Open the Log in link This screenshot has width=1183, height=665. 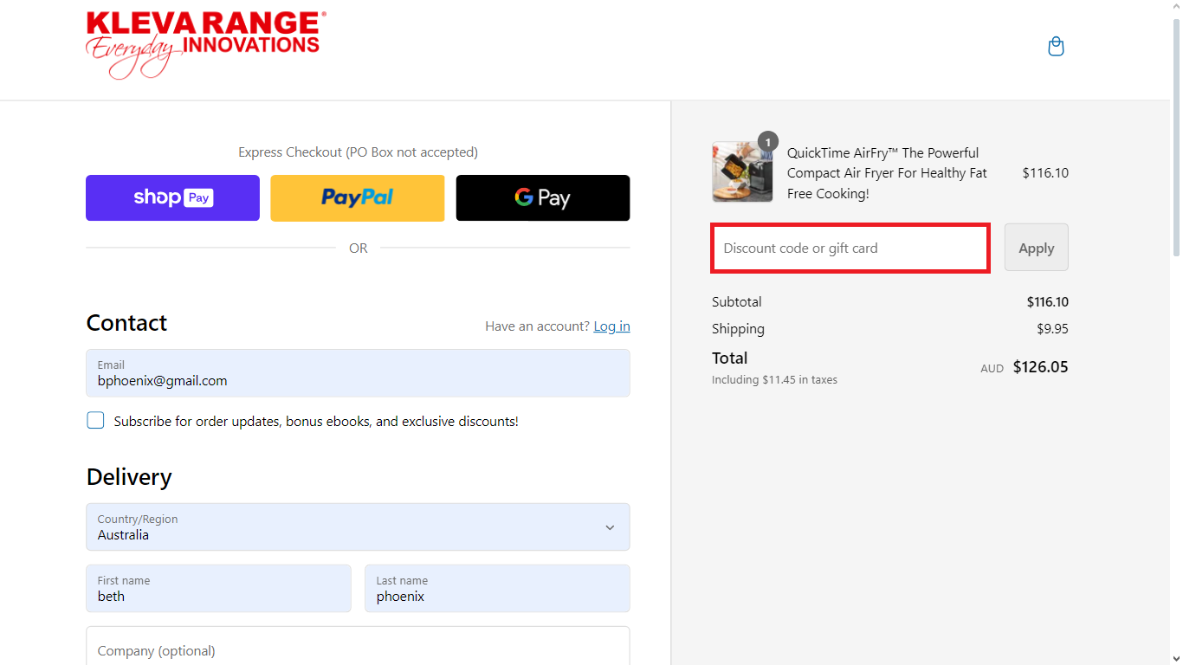coord(611,326)
